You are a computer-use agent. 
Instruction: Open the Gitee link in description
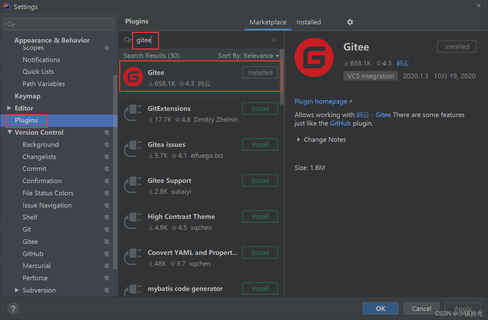[x=383, y=115]
